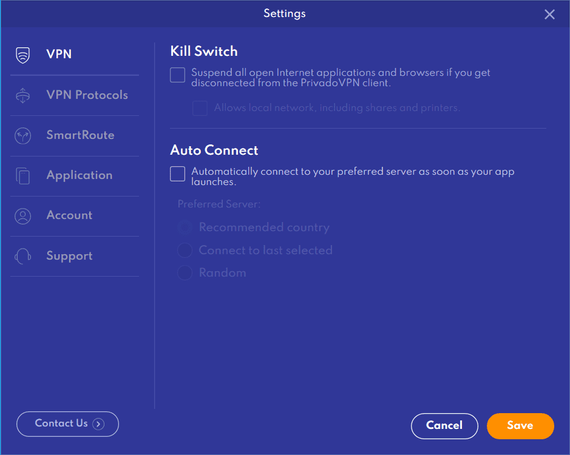Screen dimensions: 570x455
Task: Go to the Account settings tab
Action: tap(69, 215)
